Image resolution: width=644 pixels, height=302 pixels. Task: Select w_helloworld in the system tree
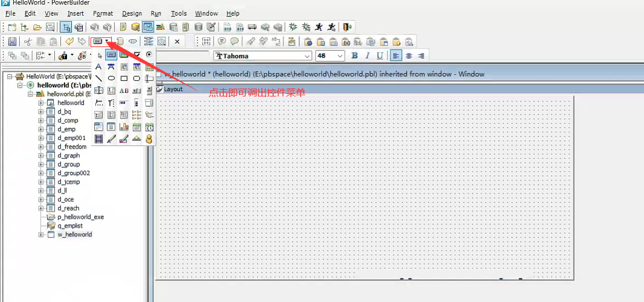click(75, 234)
